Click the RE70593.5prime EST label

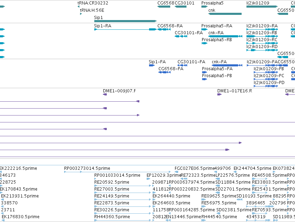269,210
